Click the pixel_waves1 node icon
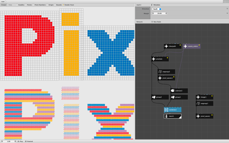Viewport: 229px width, 143px height. pos(160,78)
